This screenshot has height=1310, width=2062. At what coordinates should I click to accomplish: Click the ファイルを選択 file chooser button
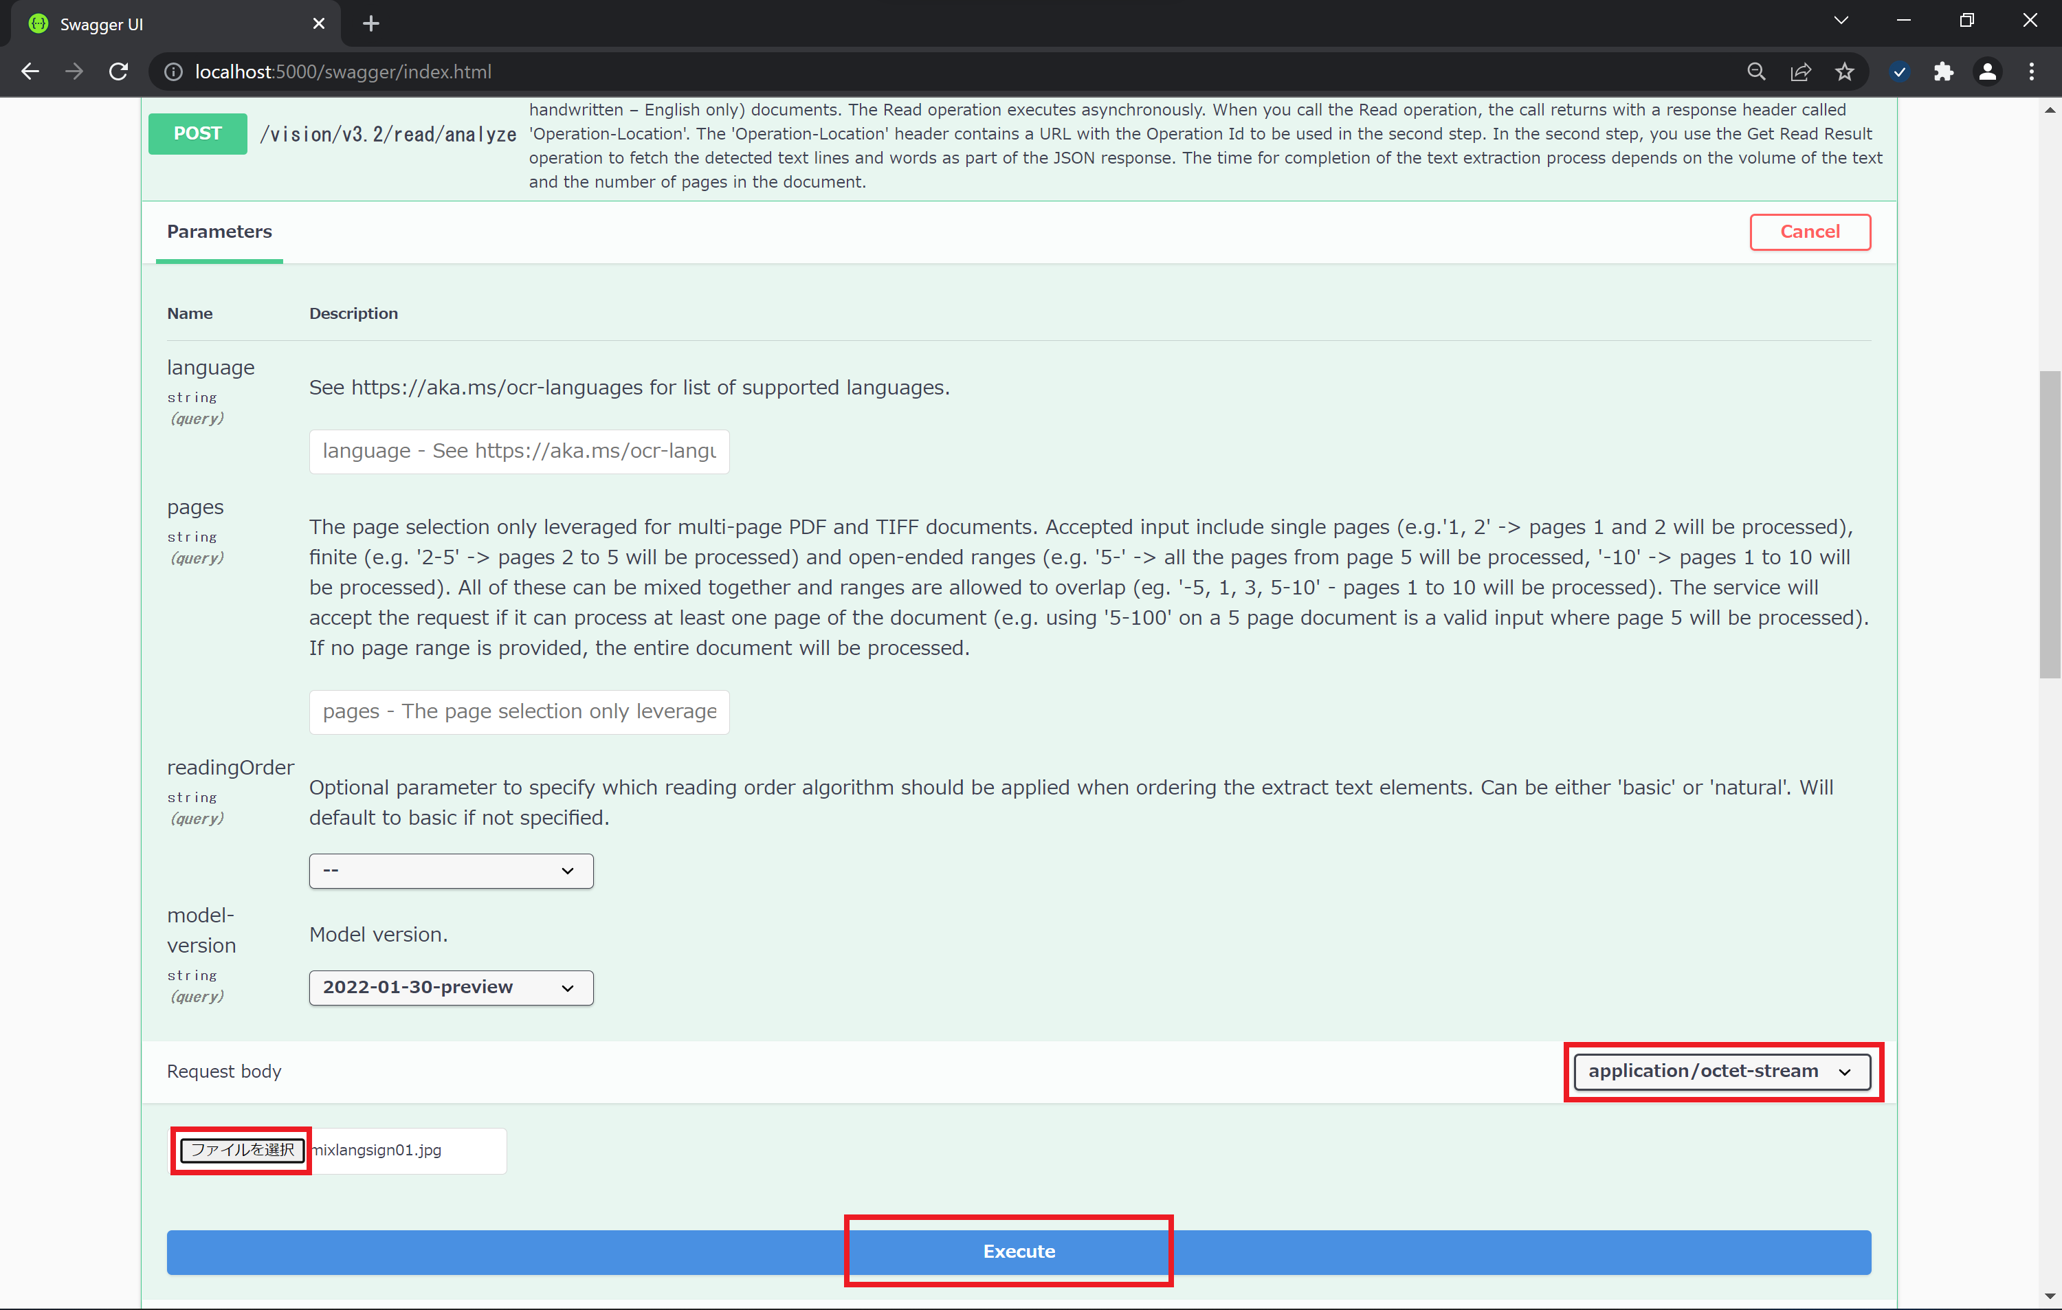pyautogui.click(x=241, y=1150)
